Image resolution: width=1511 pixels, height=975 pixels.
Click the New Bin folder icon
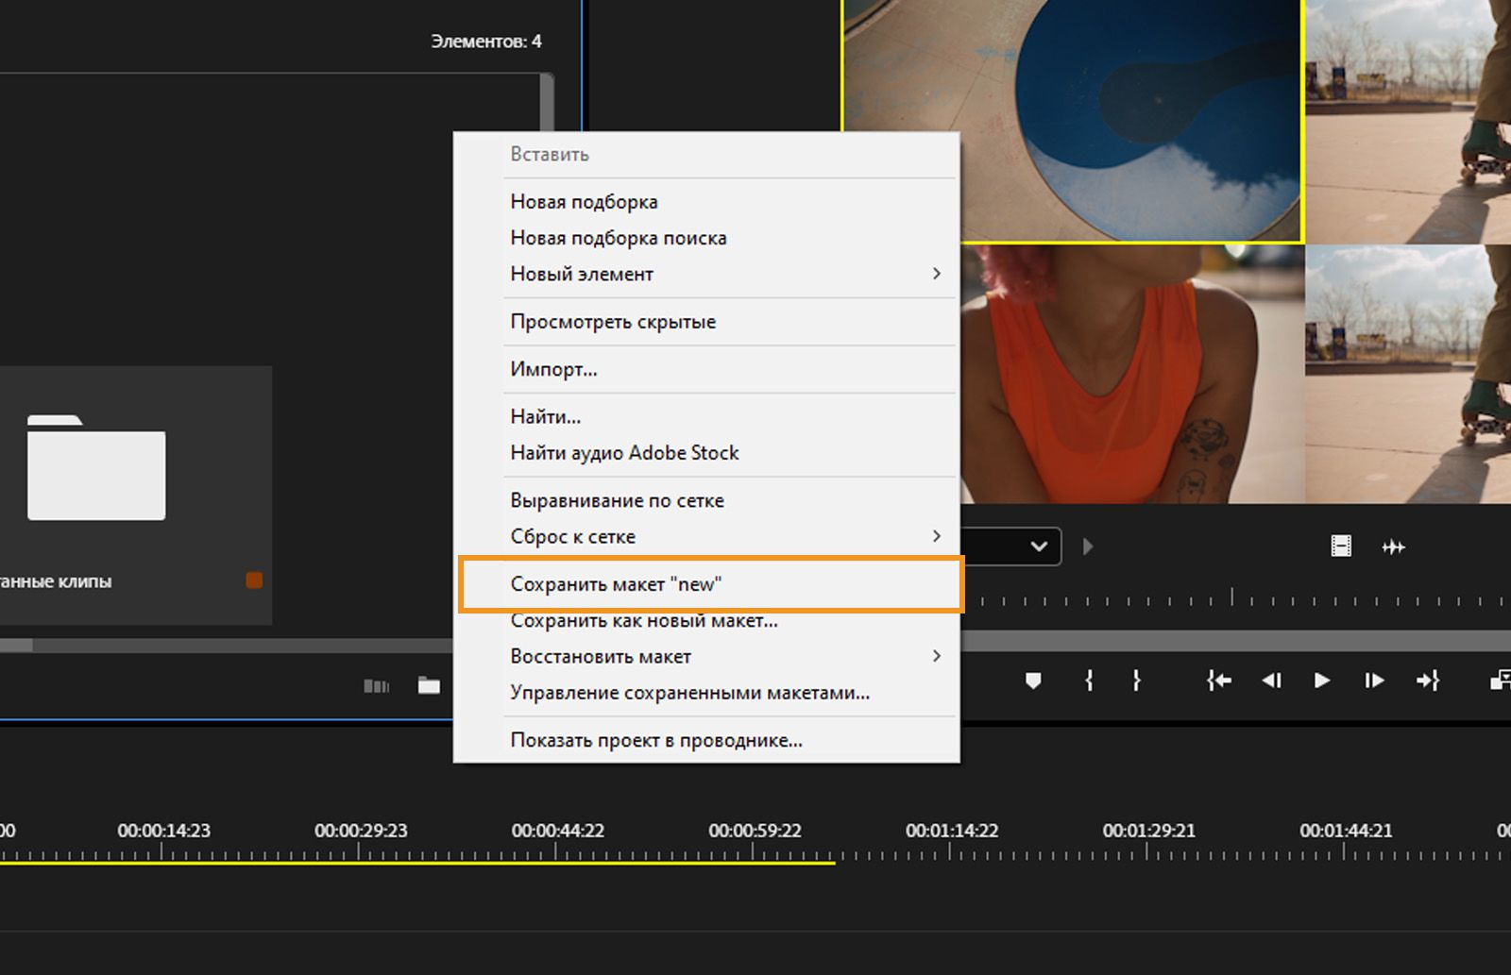(x=429, y=686)
